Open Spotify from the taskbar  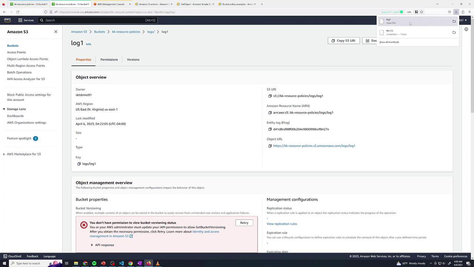(x=94, y=263)
